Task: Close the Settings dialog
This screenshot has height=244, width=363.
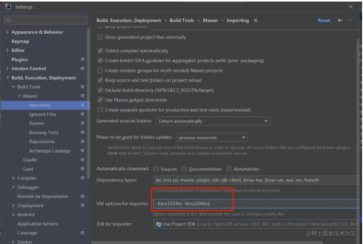Action: click(x=351, y=7)
